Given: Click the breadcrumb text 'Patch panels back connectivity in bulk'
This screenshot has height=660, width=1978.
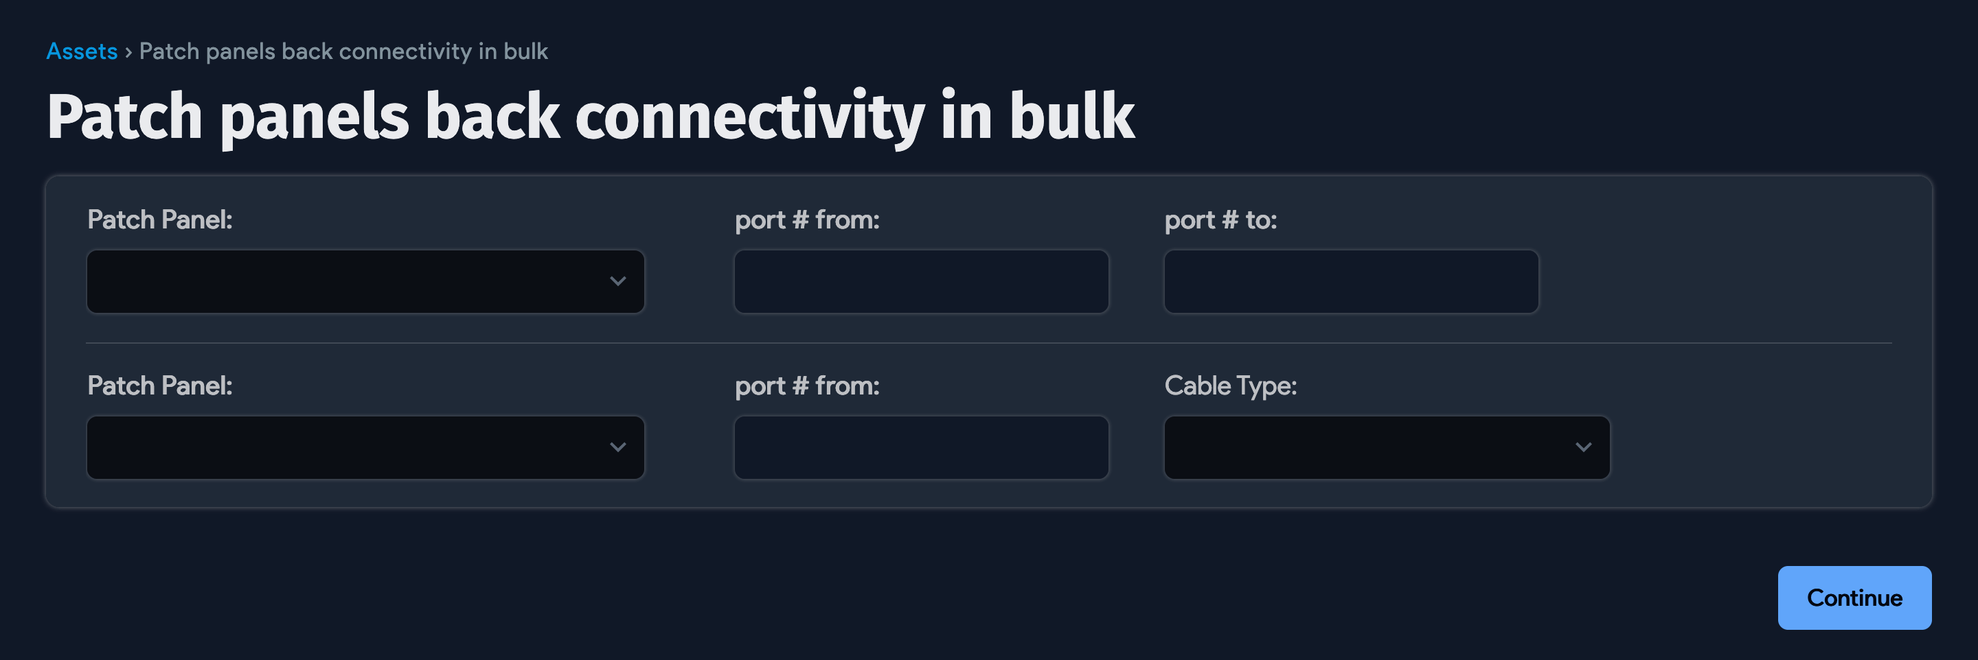Looking at the screenshot, I should [343, 51].
